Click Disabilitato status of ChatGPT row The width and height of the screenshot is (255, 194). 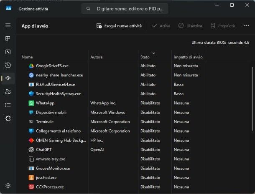(150, 150)
